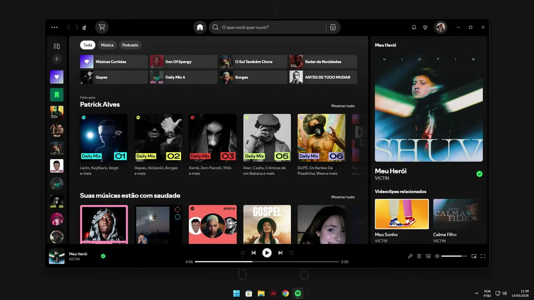Open notifications bell icon
This screenshot has width=534, height=300.
[x=414, y=27]
